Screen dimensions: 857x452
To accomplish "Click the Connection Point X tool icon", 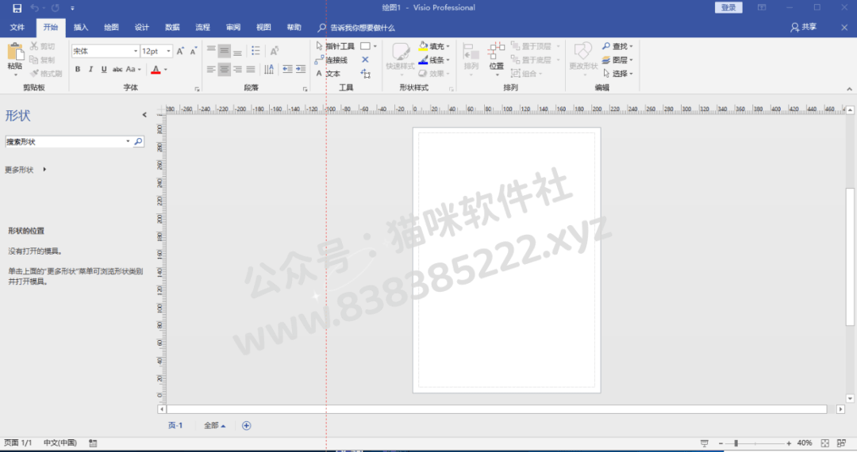I will [x=365, y=59].
